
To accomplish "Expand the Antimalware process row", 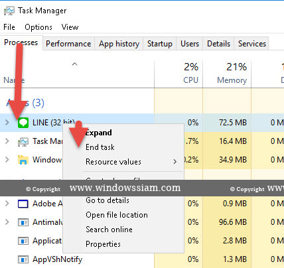I will [x=7, y=222].
